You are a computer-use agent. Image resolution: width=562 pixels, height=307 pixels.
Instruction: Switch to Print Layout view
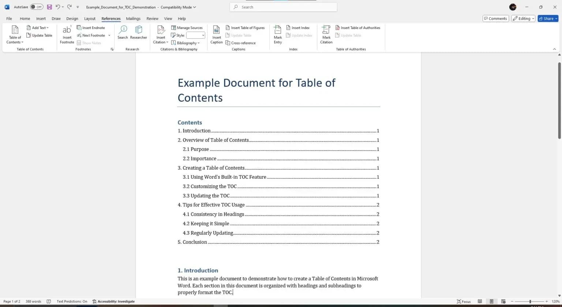(x=491, y=302)
